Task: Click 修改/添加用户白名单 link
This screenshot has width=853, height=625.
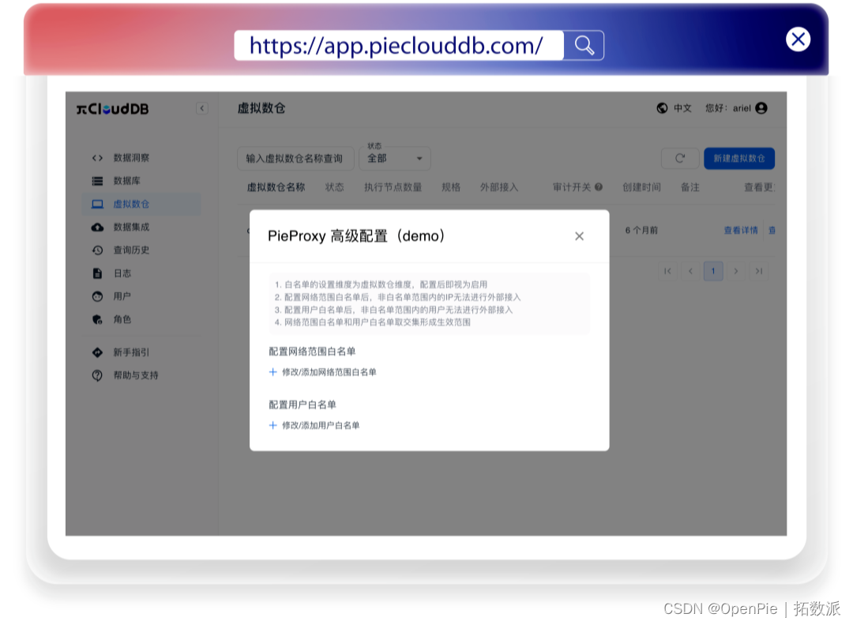Action: pos(314,426)
